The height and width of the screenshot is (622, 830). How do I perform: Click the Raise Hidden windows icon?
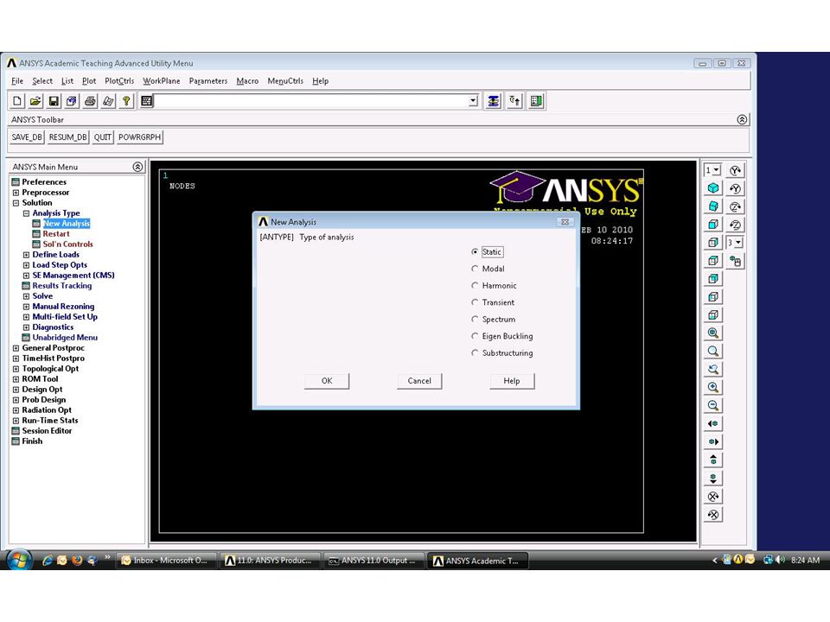click(494, 101)
